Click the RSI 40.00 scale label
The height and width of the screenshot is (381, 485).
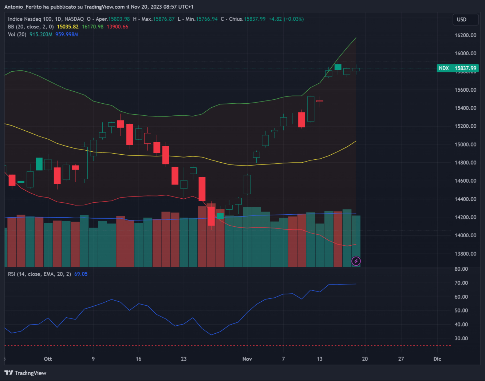click(x=461, y=324)
